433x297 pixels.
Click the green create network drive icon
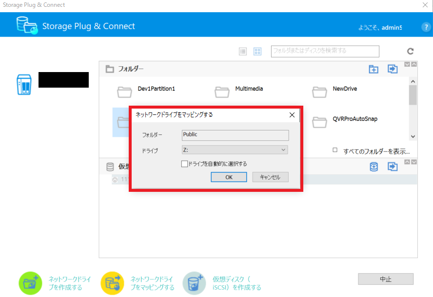point(30,283)
